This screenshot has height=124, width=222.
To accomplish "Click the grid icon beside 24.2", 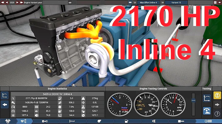I will (36, 107).
